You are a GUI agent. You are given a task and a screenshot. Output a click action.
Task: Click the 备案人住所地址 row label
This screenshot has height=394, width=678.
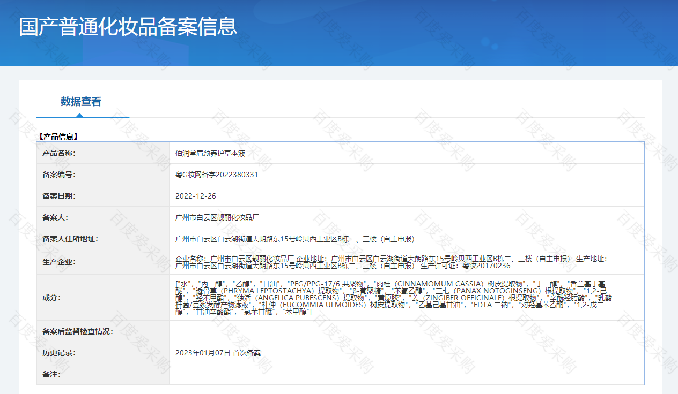tap(70, 239)
